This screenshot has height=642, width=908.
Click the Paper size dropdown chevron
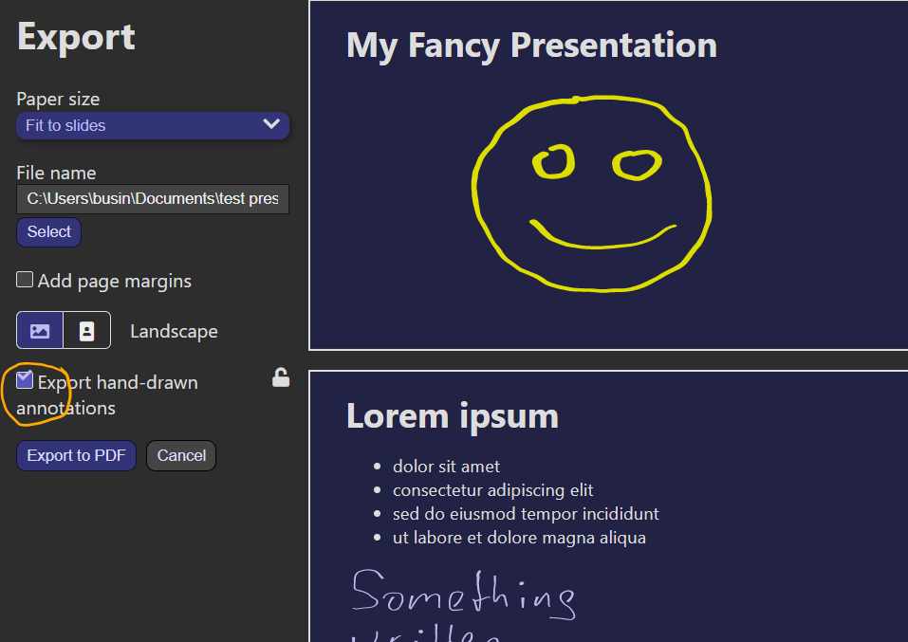[272, 124]
